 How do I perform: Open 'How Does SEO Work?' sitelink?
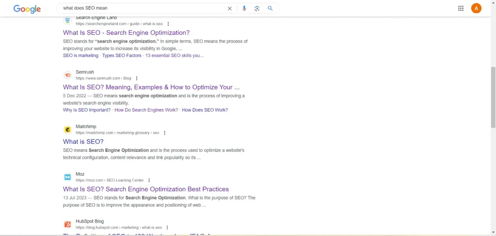[205, 110]
